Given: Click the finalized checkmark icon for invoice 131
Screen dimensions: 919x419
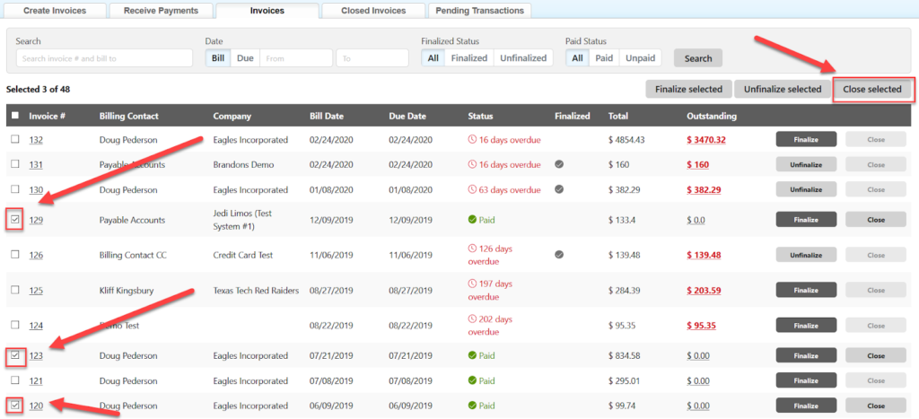Looking at the screenshot, I should point(559,165).
